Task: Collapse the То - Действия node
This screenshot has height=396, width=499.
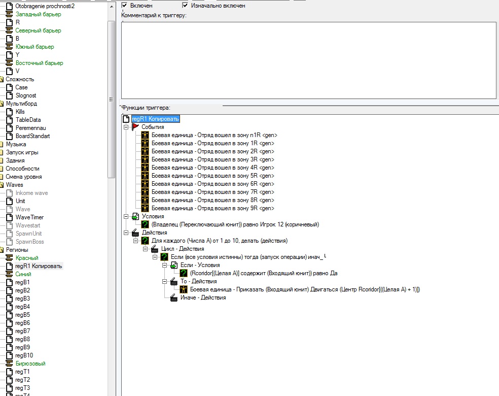Action: pyautogui.click(x=164, y=282)
